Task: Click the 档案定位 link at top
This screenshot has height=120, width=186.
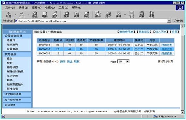Action: click(144, 32)
